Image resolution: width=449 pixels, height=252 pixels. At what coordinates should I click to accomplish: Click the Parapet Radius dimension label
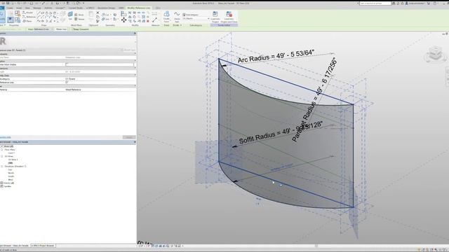click(314, 100)
